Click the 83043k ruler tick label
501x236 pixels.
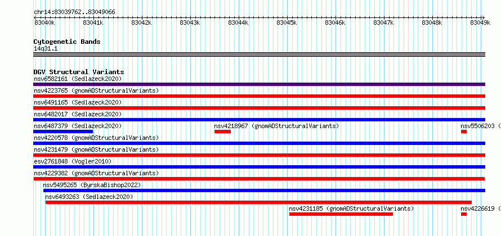point(190,22)
